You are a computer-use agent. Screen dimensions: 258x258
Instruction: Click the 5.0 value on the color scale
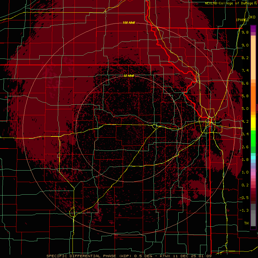click(x=245, y=109)
